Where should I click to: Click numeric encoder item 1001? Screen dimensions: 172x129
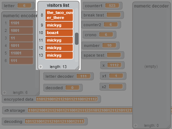pyautogui.click(x=21, y=30)
